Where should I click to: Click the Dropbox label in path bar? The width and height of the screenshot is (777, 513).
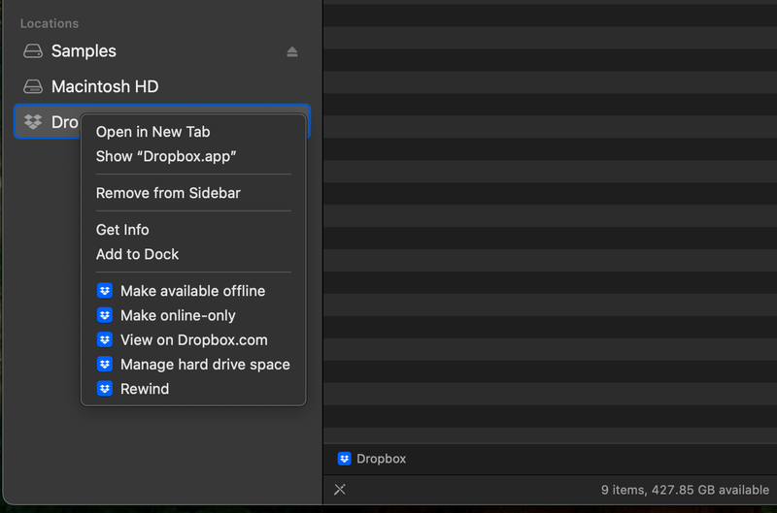[382, 459]
